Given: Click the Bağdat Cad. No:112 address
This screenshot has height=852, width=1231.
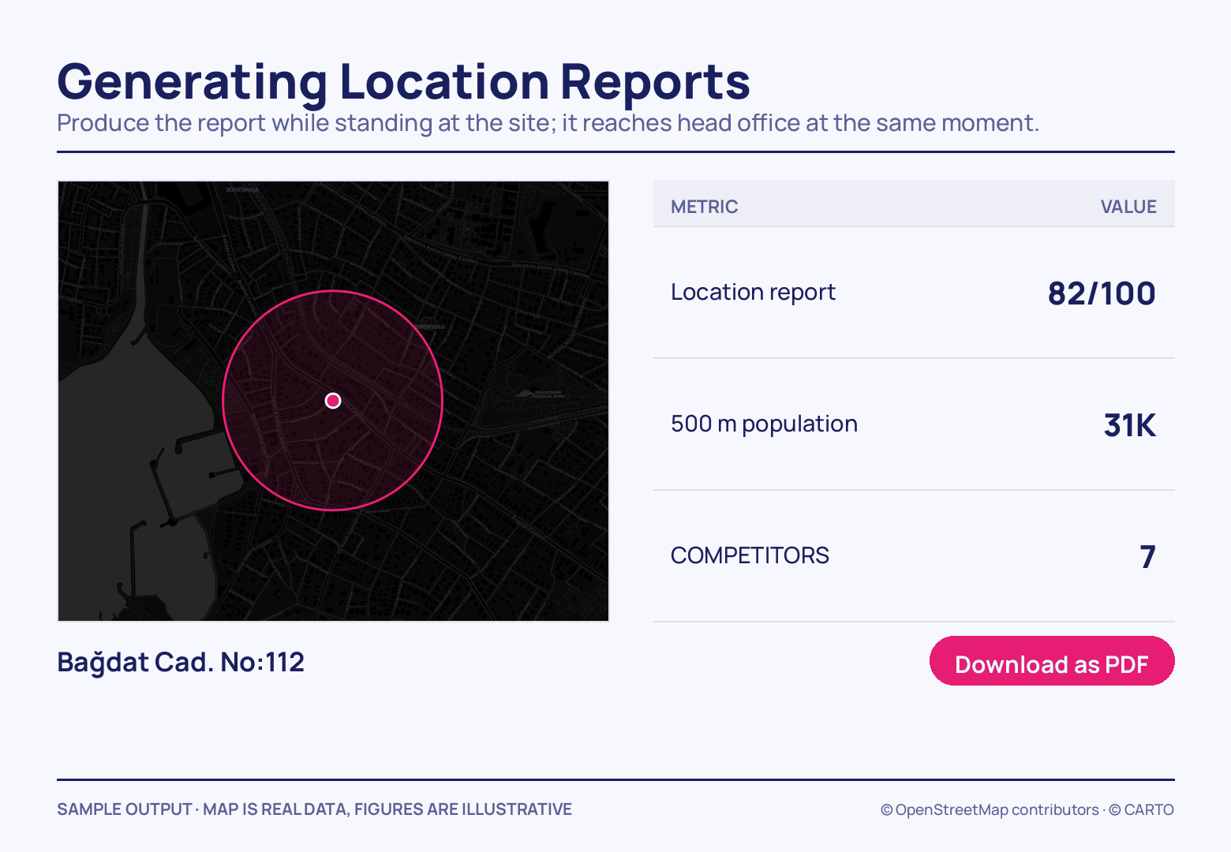Looking at the screenshot, I should point(181,663).
